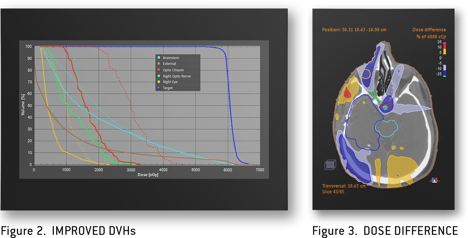468x238 pixels.
Task: Click the 'Right Eye' legend label
Action: click(171, 82)
